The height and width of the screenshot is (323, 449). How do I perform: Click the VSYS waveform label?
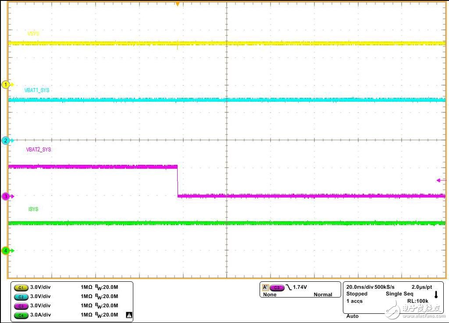point(33,34)
